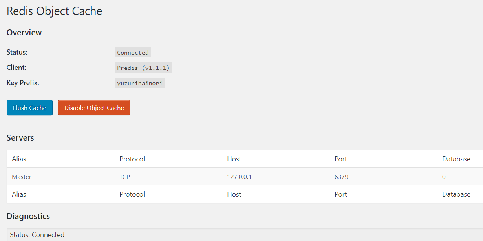This screenshot has width=483, height=241.
Task: Click the Database column header in top row
Action: click(x=456, y=159)
